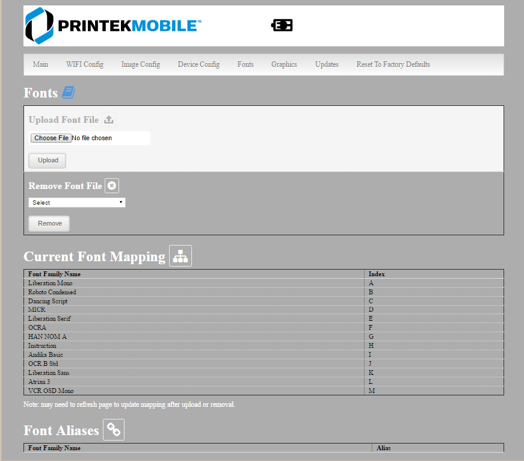Viewport: 524px width, 461px height.
Task: Click the chain link icon beside Font Aliases
Action: [x=114, y=430]
